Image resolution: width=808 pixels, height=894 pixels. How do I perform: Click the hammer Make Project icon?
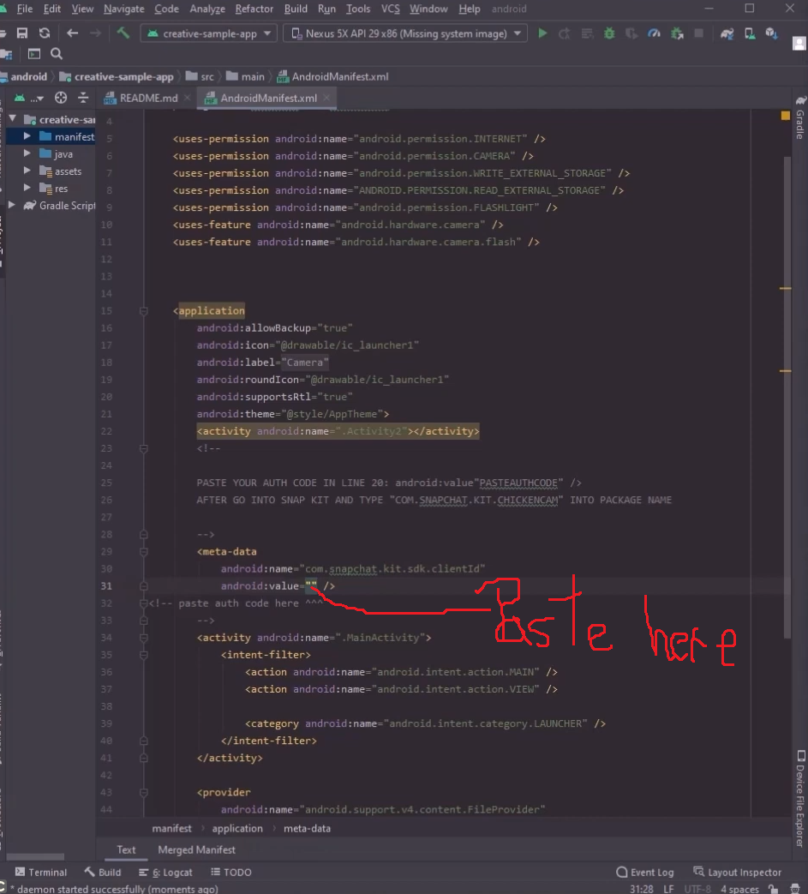click(123, 33)
